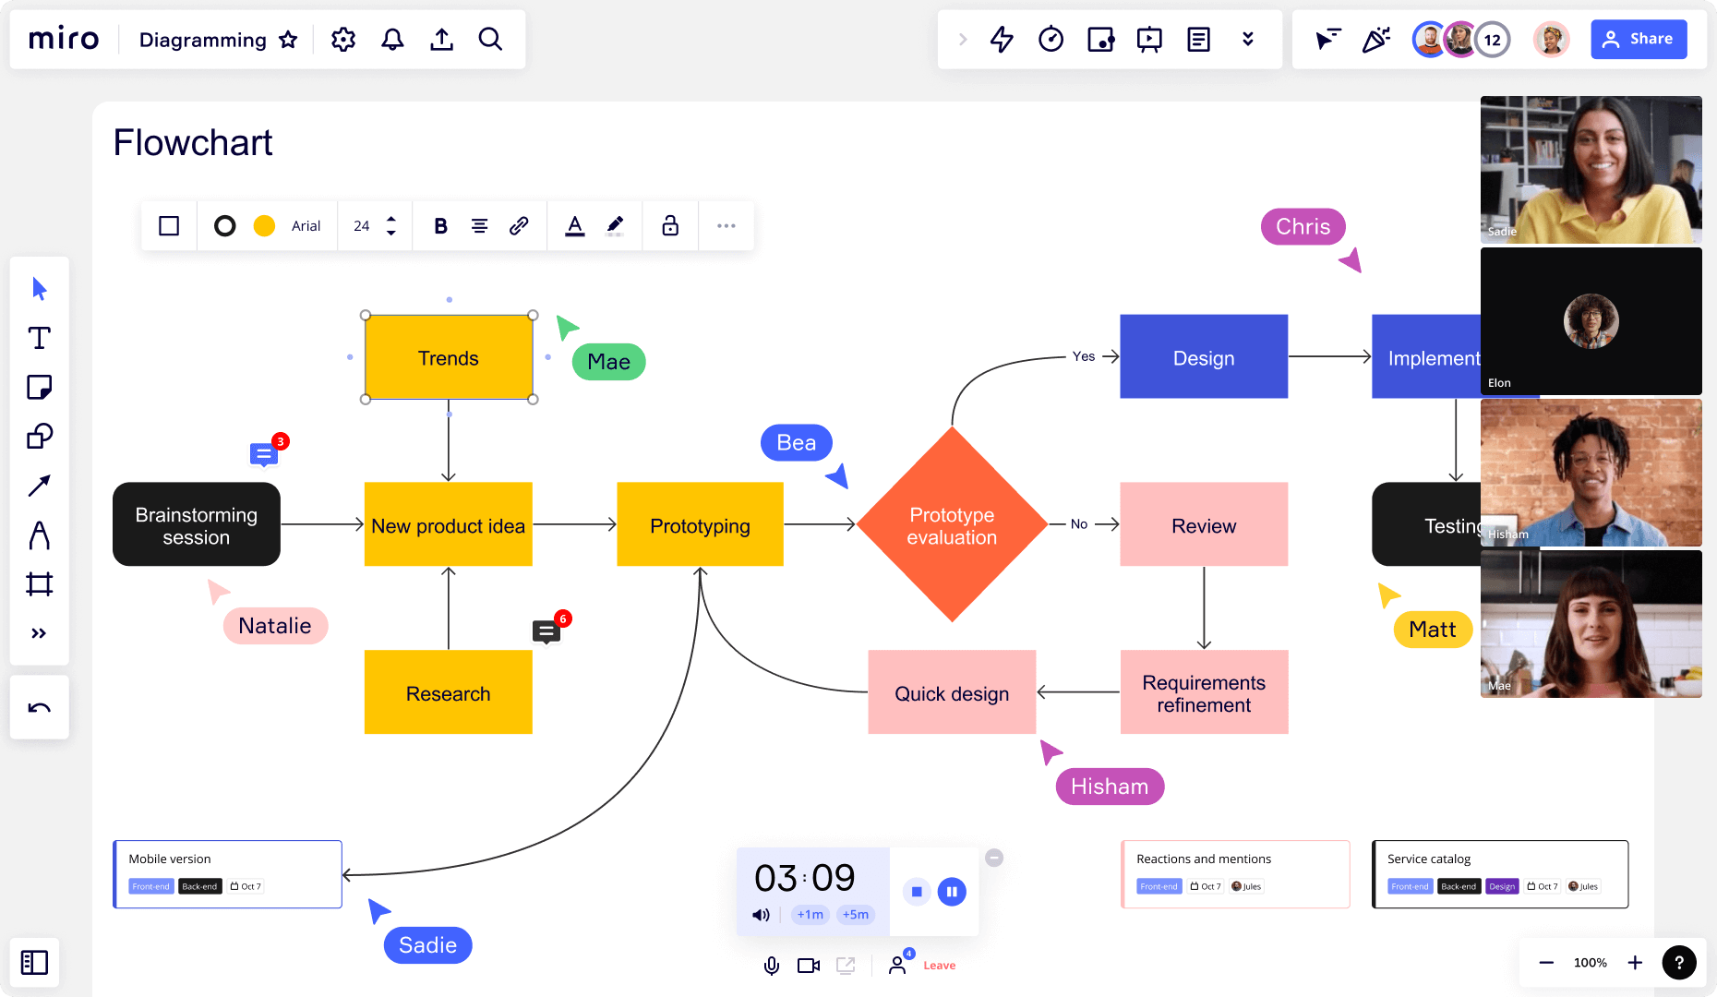
Task: Leave the video call
Action: 939,966
